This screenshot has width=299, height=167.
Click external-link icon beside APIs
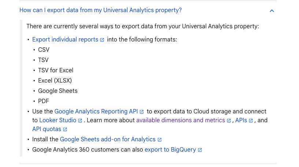coord(251,120)
